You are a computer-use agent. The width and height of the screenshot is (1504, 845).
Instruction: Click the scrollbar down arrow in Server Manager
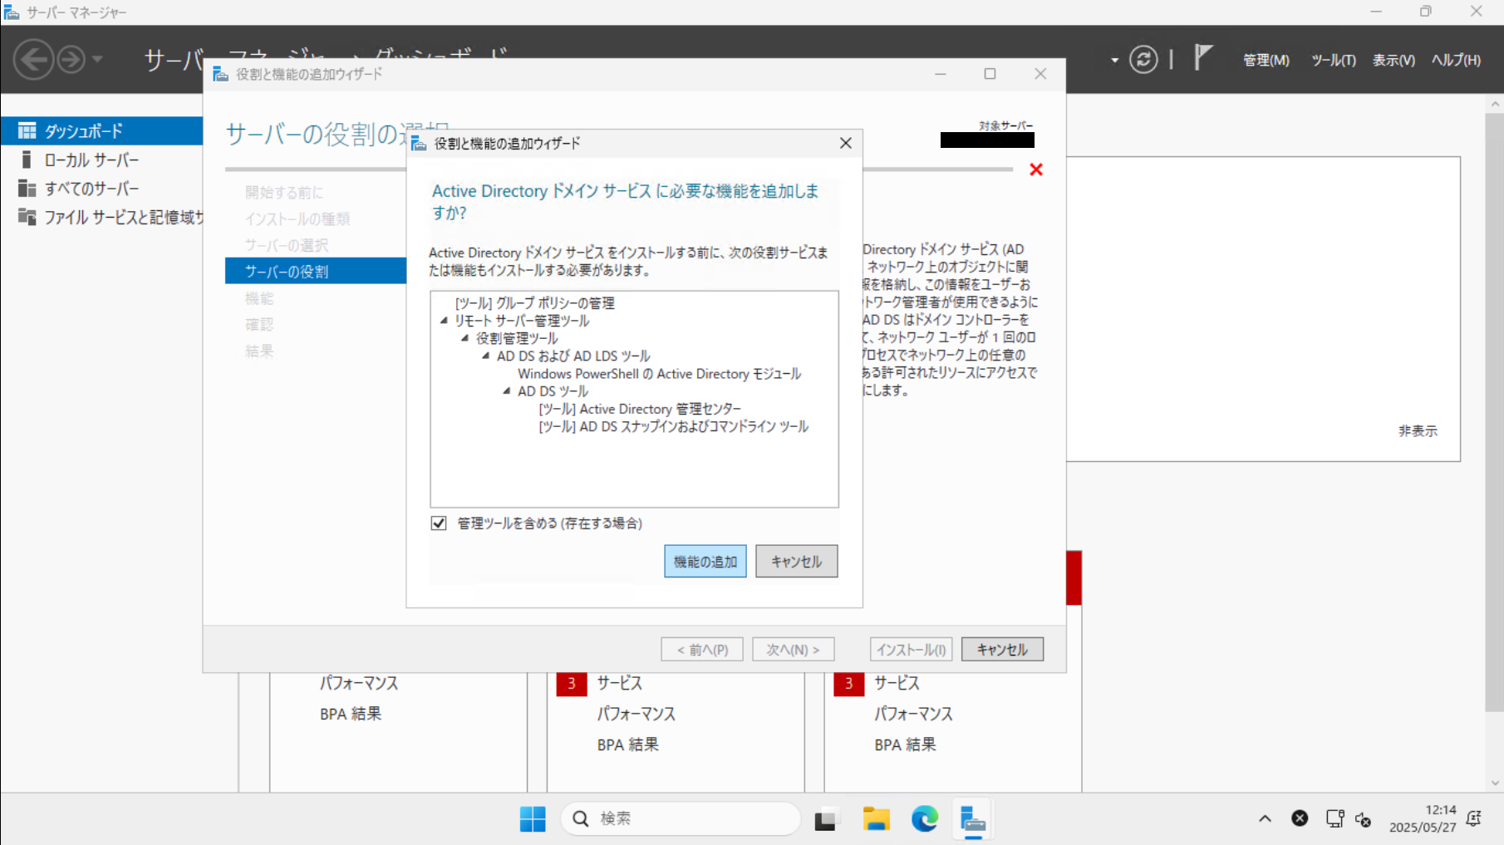point(1495,783)
